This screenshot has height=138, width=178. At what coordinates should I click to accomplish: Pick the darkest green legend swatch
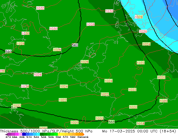(42, 134)
